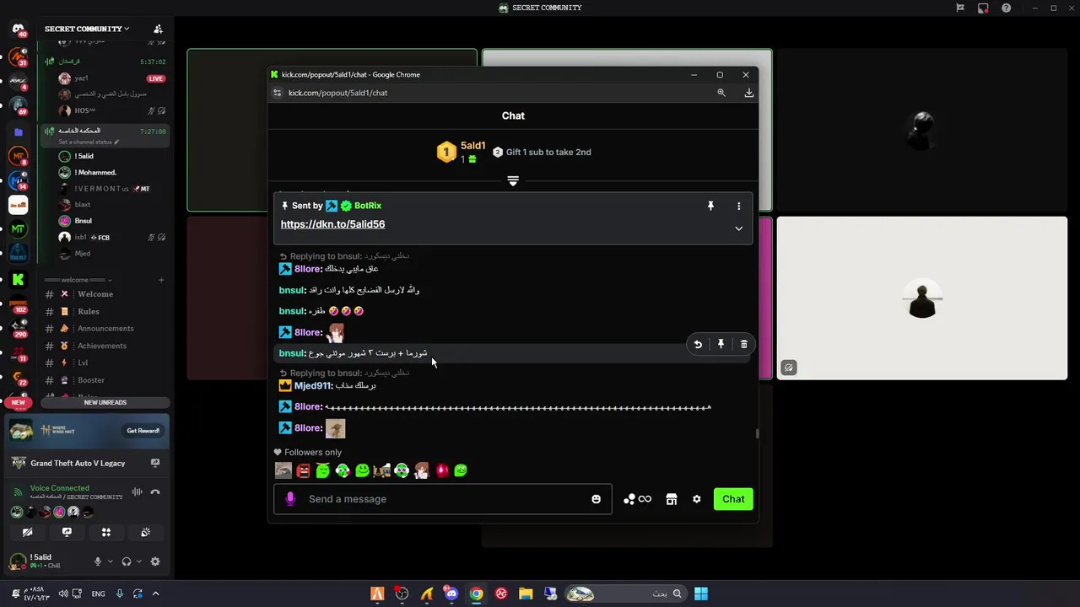Open microphone input device dropdown arrow

pos(110,561)
